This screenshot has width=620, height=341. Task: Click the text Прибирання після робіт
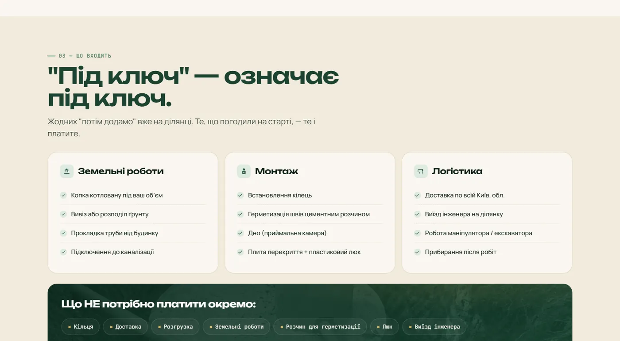pos(461,252)
